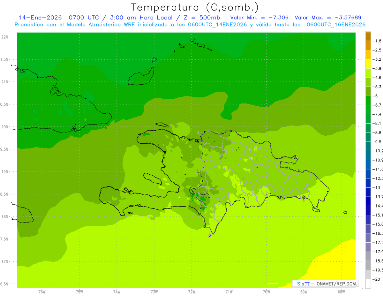The image size is (383, 296).
Task: Click the "18N" latitude label
Action: click(5, 216)
